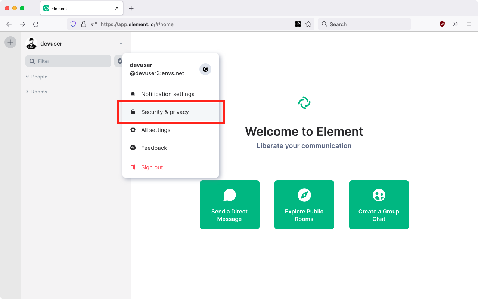Toggle the theme switch in user menu
Screen dimensions: 478x299
205,69
